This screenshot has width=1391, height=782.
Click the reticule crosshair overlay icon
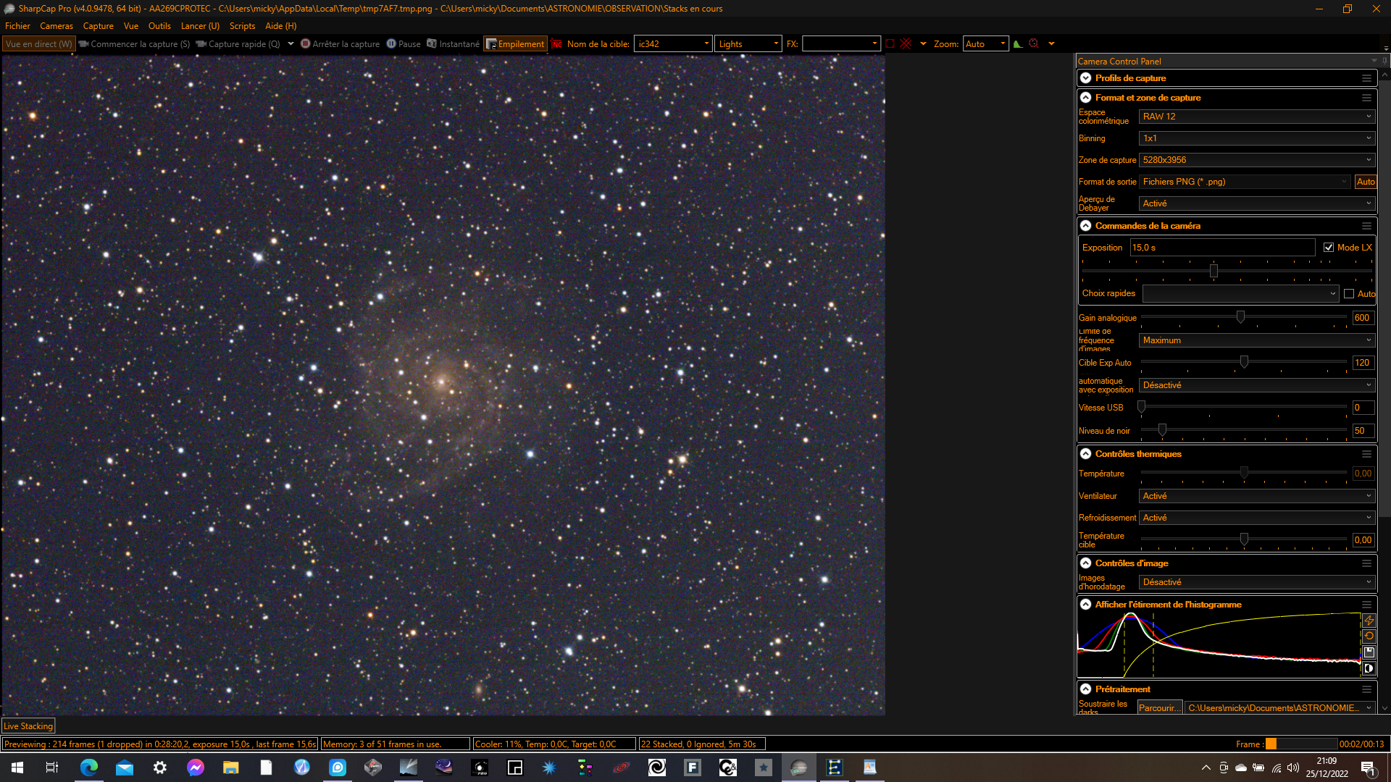pos(906,44)
